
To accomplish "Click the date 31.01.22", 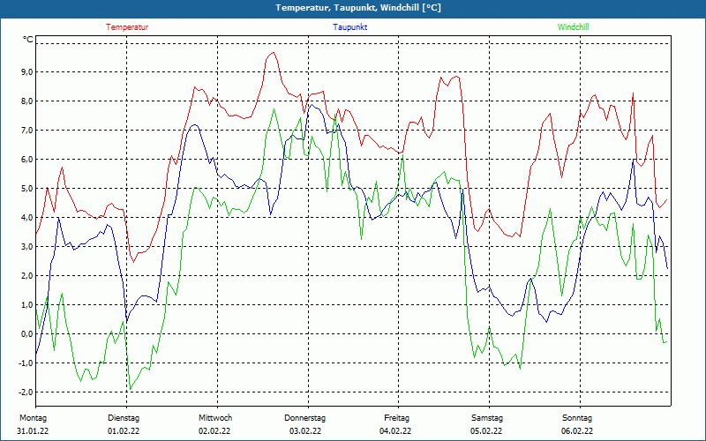I will pyautogui.click(x=33, y=431).
